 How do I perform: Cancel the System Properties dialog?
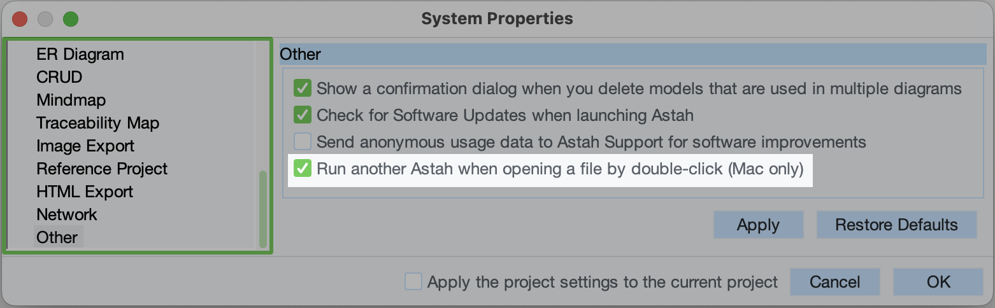834,281
